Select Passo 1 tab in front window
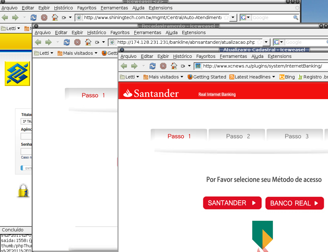Viewport: 328px width, 252px height. 179,136
